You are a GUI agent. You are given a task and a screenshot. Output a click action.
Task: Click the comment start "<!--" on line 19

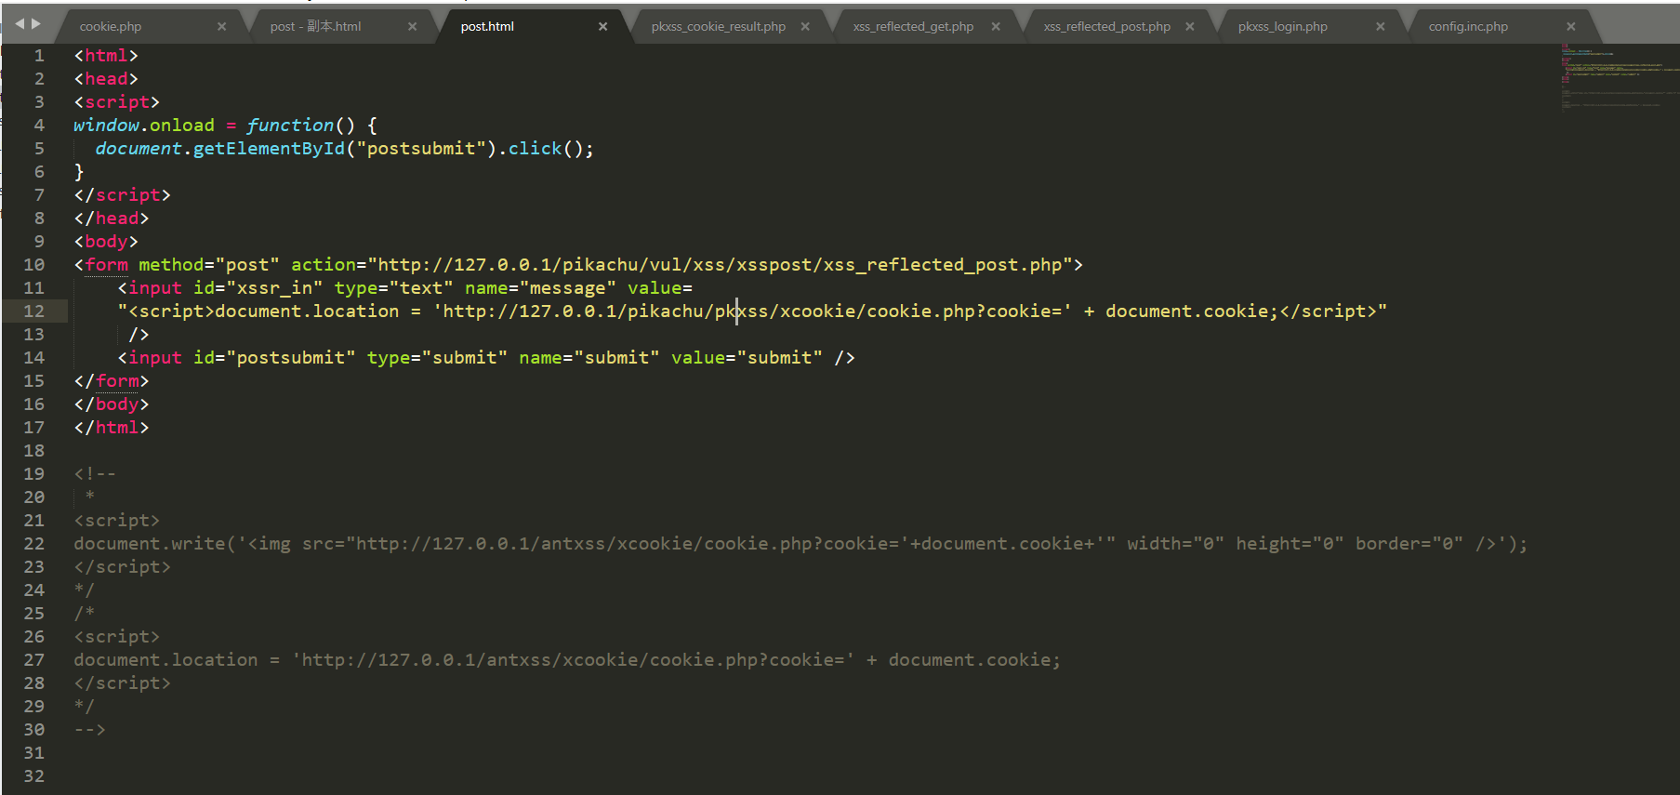95,473
